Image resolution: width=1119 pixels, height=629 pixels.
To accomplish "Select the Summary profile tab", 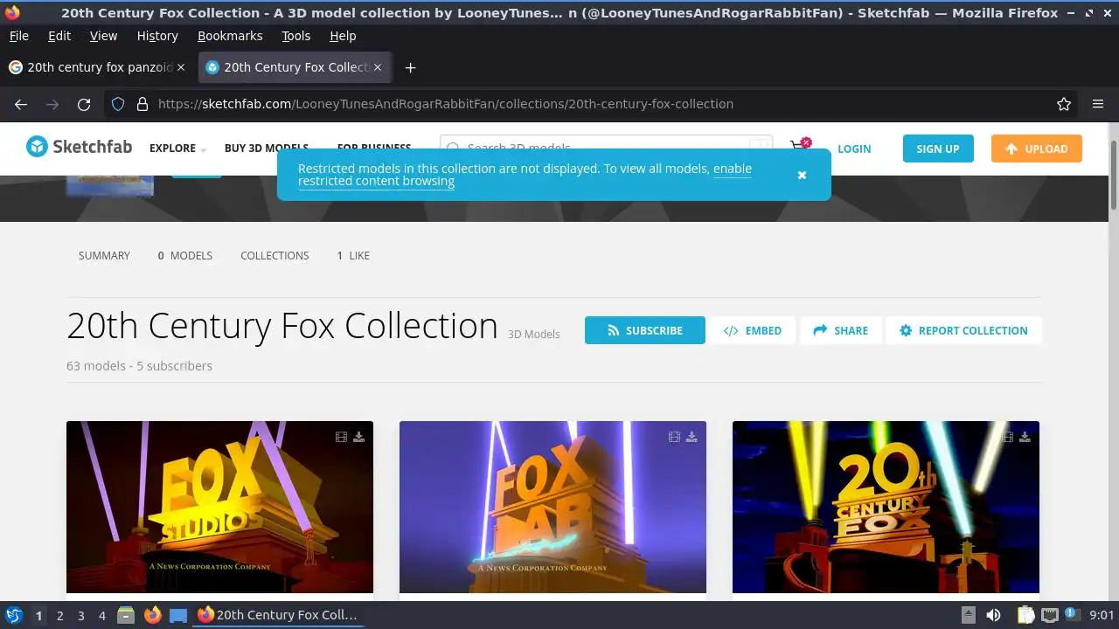I will click(104, 256).
